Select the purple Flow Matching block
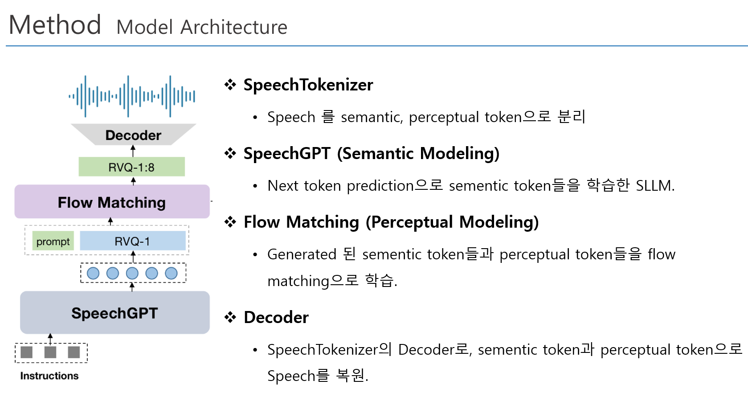The width and height of the screenshot is (748, 397). tap(112, 202)
